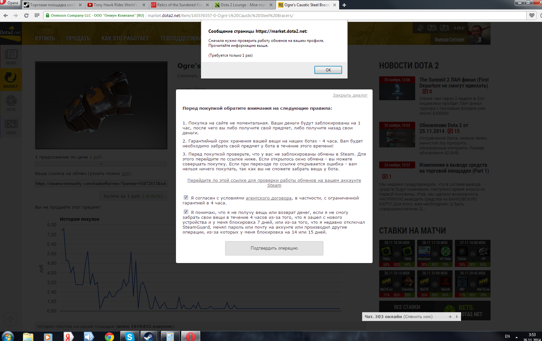Image resolution: width=542 pixels, height=341 pixels.
Task: Click 'Валера Сюткин' profile link
Action: (449, 39)
